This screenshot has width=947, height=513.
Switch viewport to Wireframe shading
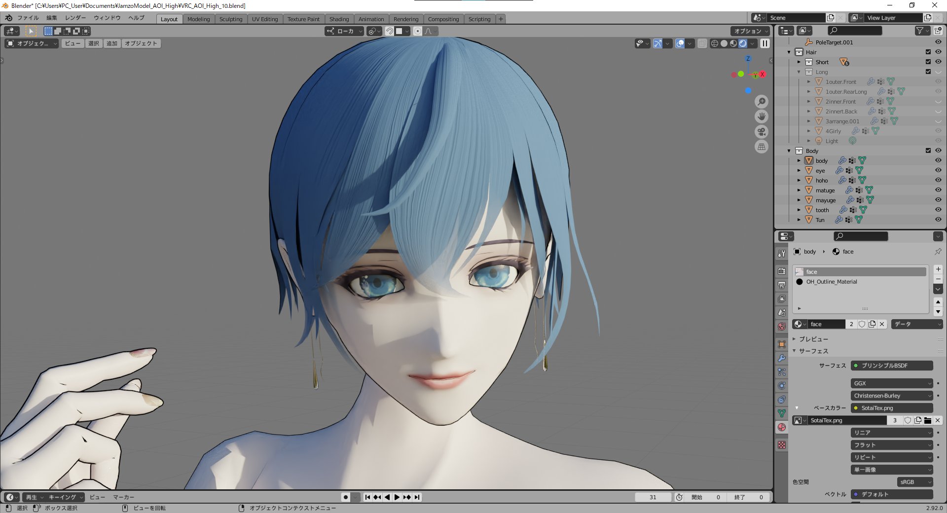pyautogui.click(x=714, y=43)
